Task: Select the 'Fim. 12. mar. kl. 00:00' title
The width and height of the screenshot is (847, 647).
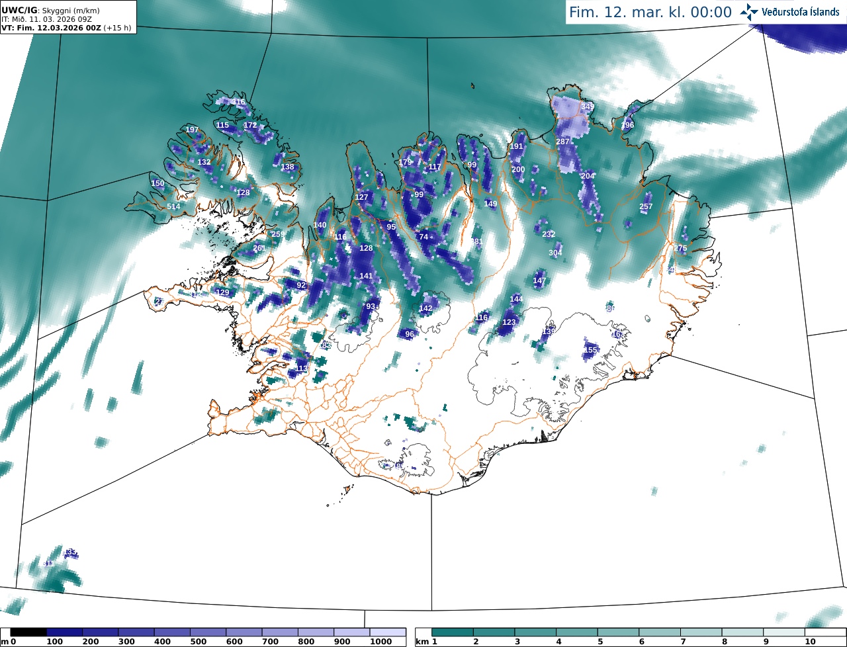Action: 650,12
